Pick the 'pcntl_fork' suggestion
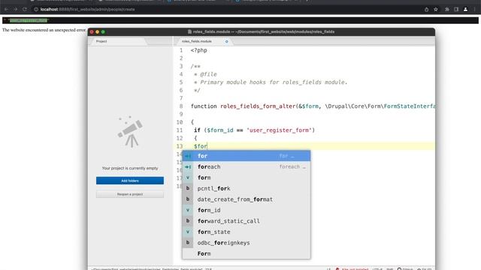 (x=247, y=188)
